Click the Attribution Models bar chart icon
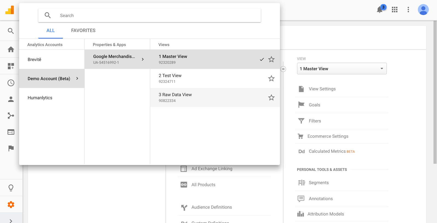This screenshot has width=437, height=223. (x=300, y=214)
